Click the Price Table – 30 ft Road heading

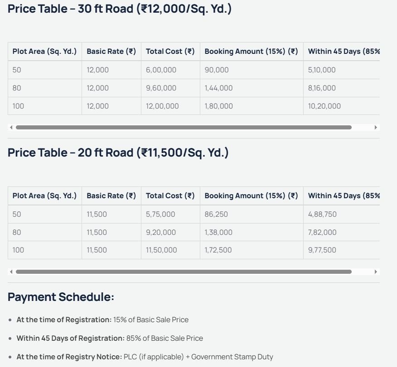120,9
